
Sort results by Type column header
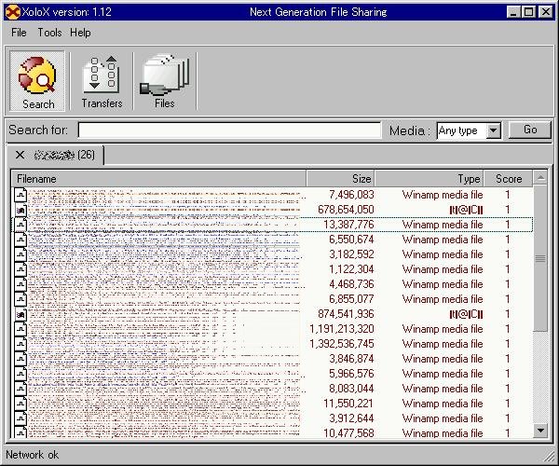pyautogui.click(x=429, y=179)
